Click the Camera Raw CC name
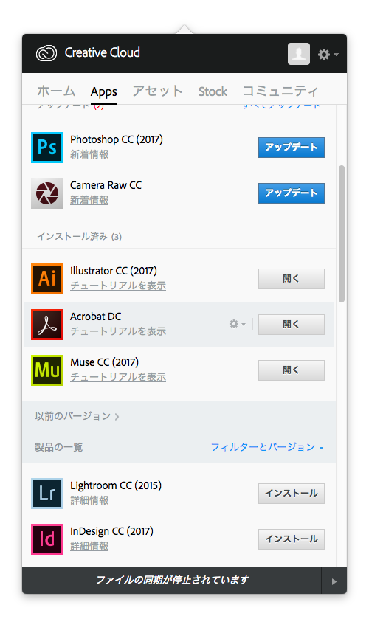369x619 pixels. pos(106,185)
